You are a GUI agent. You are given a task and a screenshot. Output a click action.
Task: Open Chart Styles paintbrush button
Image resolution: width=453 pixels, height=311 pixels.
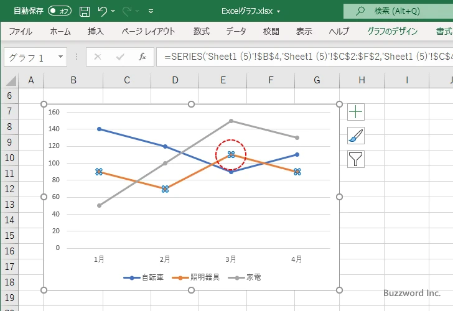(x=356, y=136)
